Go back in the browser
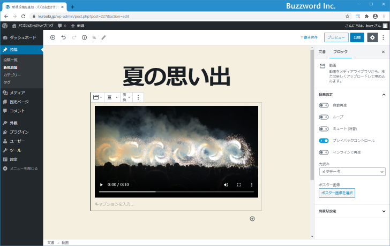 pyautogui.click(x=6, y=17)
